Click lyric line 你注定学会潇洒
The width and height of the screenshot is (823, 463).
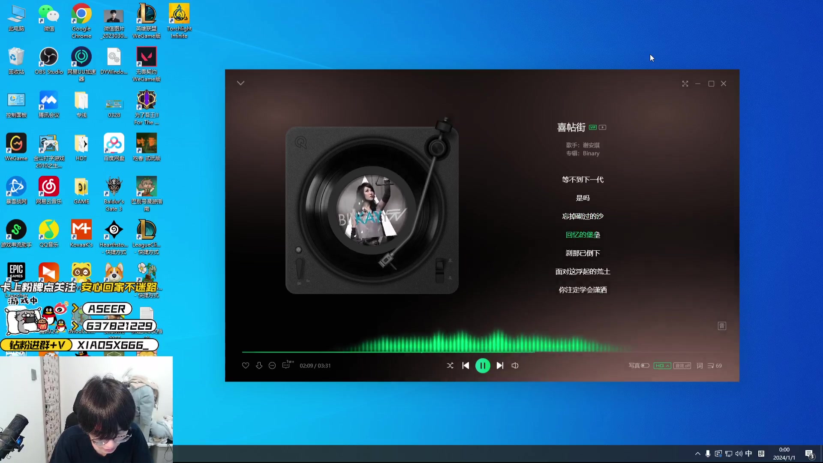583,290
